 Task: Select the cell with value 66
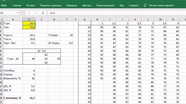[29, 59]
